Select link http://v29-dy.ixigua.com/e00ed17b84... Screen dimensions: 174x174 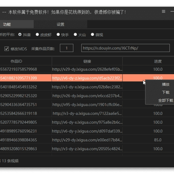click(x=87, y=140)
